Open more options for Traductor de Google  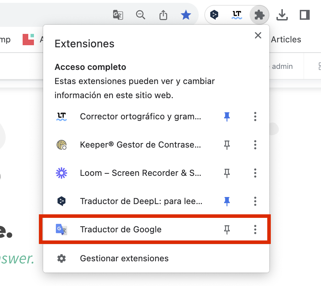(255, 230)
